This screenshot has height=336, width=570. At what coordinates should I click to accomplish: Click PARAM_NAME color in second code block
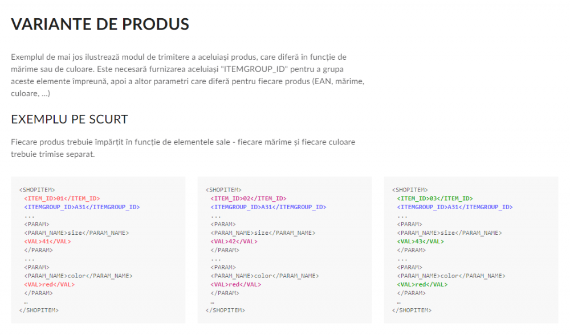click(x=265, y=276)
